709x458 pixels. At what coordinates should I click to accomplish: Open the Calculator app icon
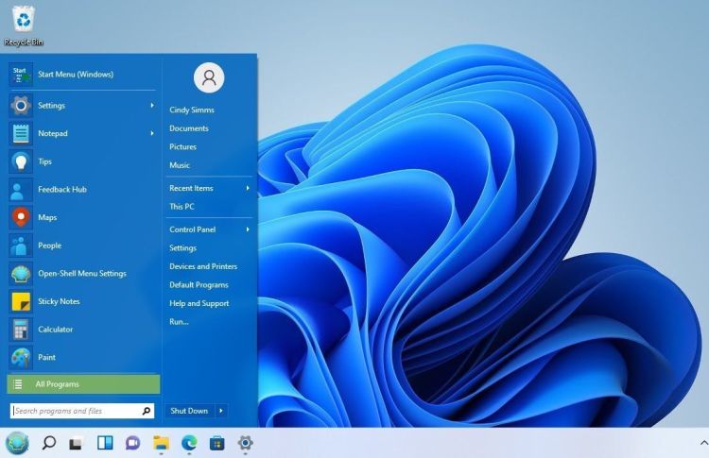(21, 330)
